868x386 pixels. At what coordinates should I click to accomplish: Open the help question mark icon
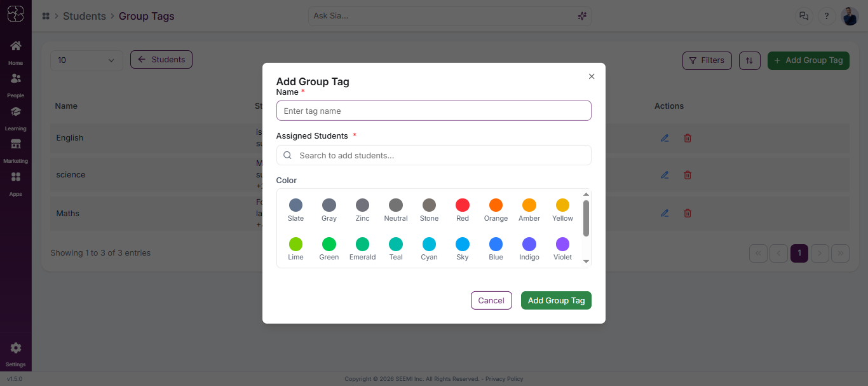[827, 16]
